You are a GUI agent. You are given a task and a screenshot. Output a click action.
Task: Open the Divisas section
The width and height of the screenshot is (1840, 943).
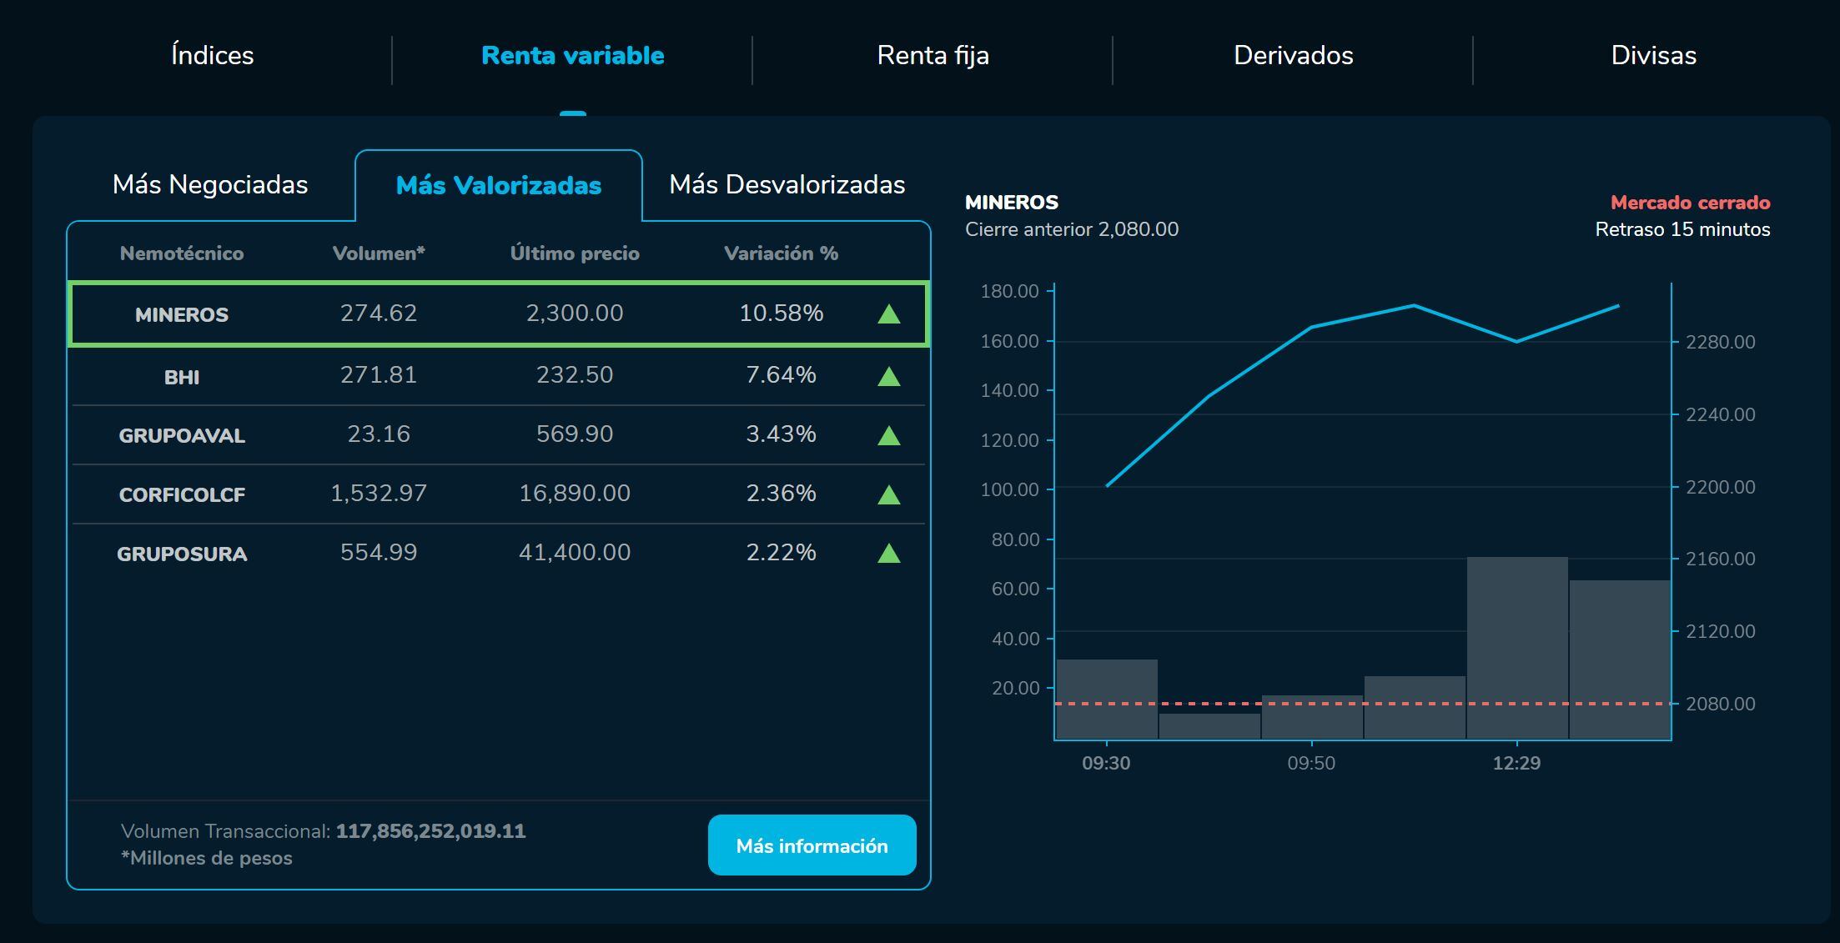click(1653, 55)
